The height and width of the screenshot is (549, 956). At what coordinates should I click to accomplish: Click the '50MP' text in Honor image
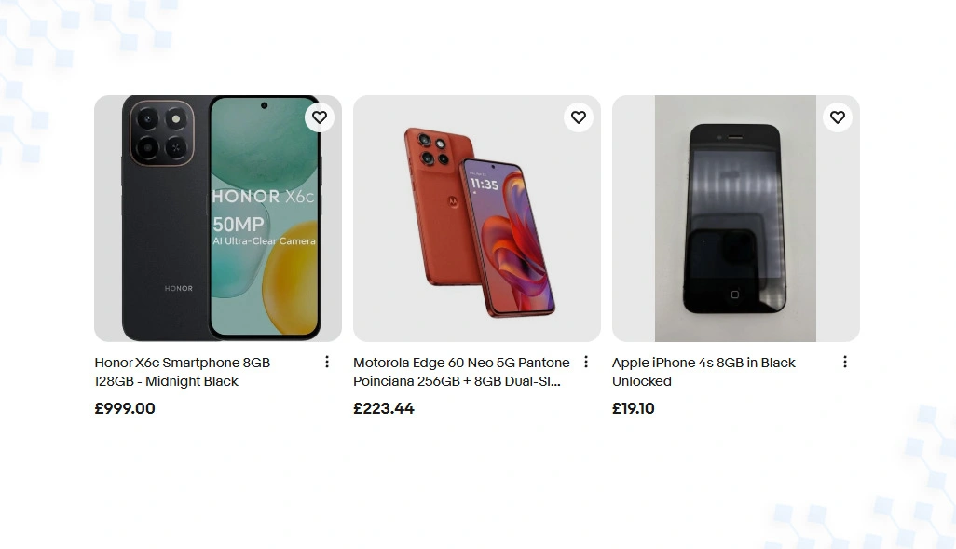(239, 224)
